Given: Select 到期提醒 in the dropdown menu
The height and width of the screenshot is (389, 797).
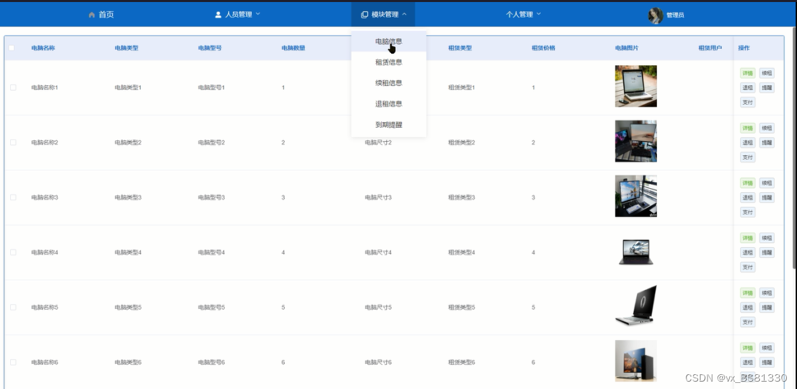Looking at the screenshot, I should click(x=389, y=124).
